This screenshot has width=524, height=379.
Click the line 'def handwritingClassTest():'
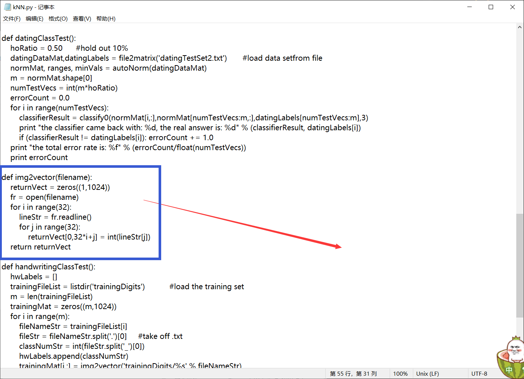tap(48, 267)
